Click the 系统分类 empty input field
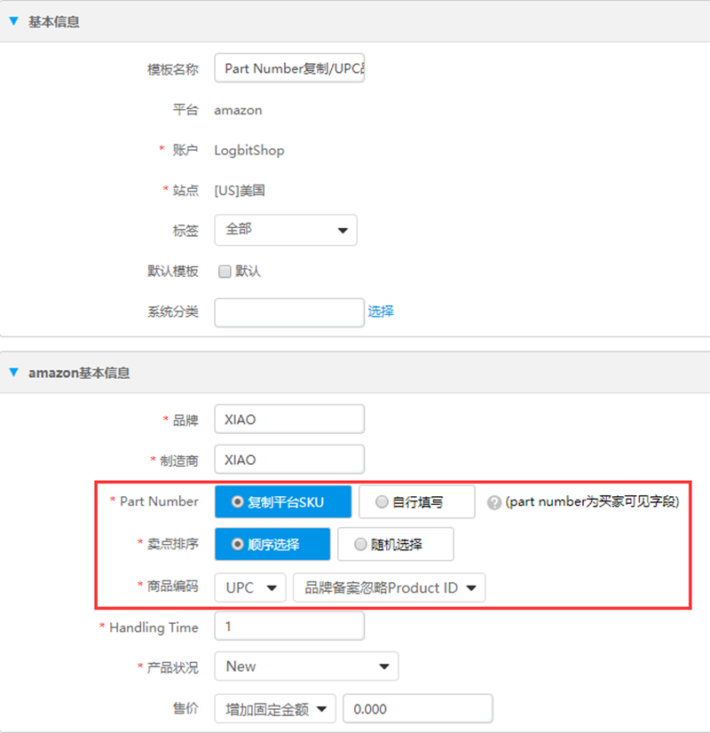This screenshot has height=733, width=710. point(289,312)
